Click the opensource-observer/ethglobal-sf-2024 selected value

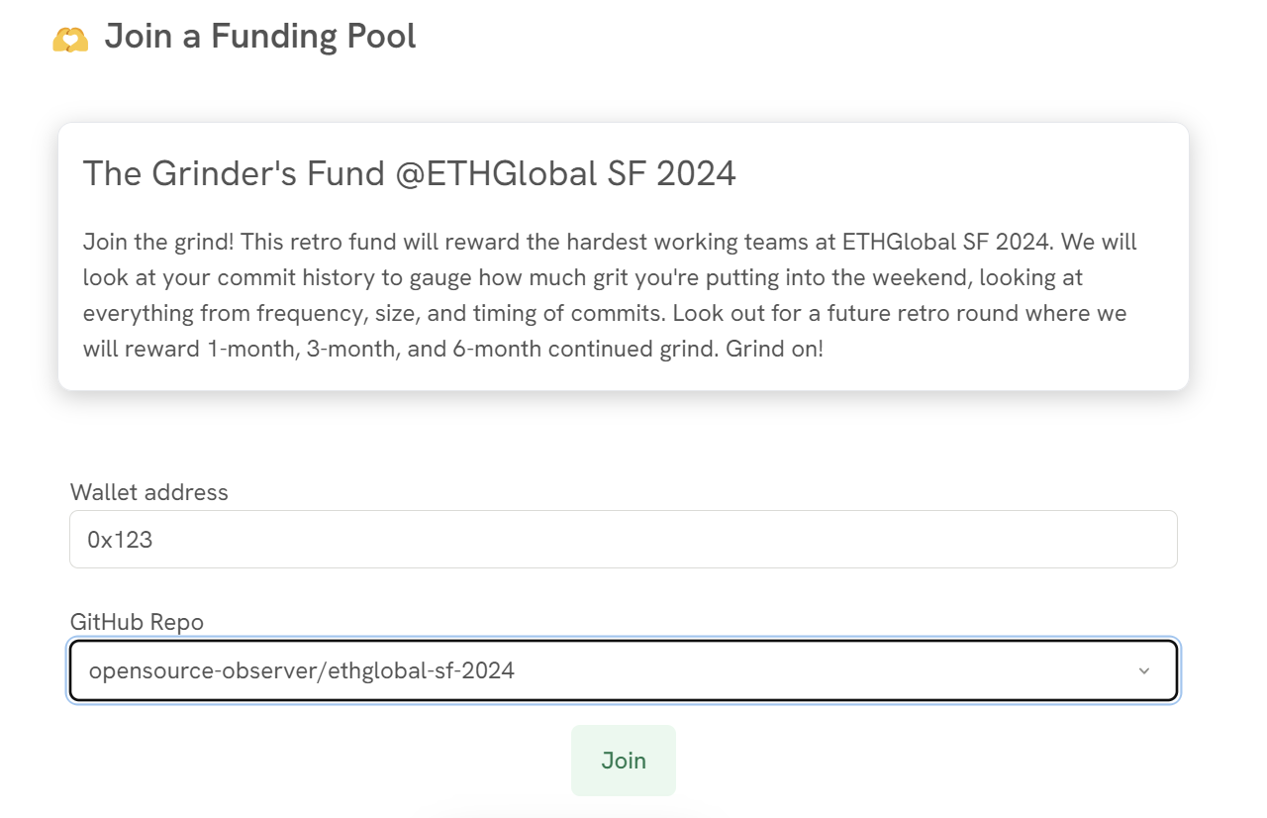pos(302,670)
